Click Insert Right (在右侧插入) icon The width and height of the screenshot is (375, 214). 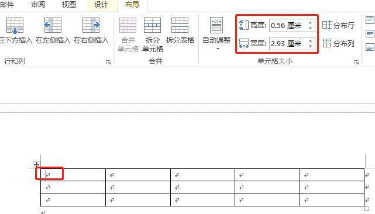point(91,25)
